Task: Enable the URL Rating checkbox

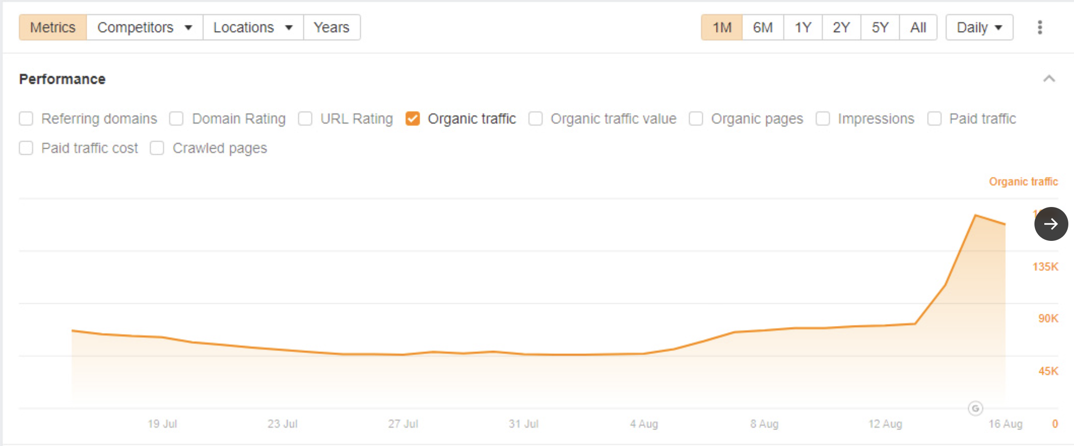Action: tap(305, 119)
